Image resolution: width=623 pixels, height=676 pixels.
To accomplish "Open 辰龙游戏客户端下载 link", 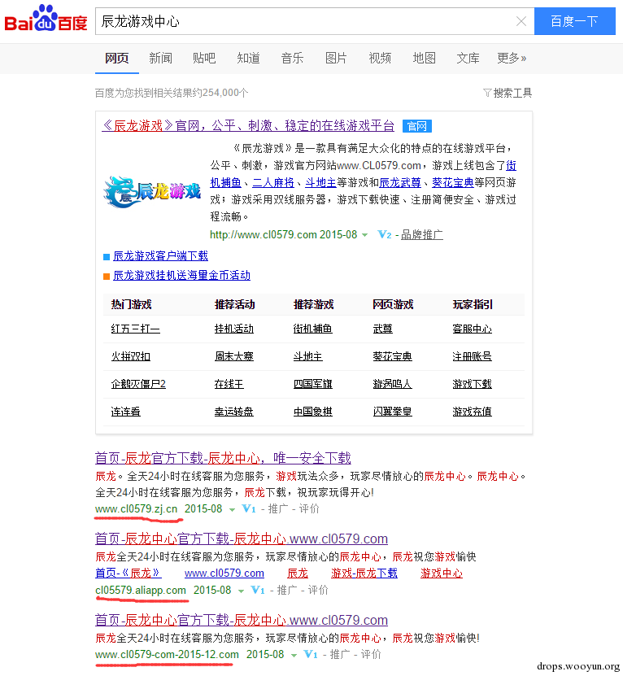I will click(160, 256).
